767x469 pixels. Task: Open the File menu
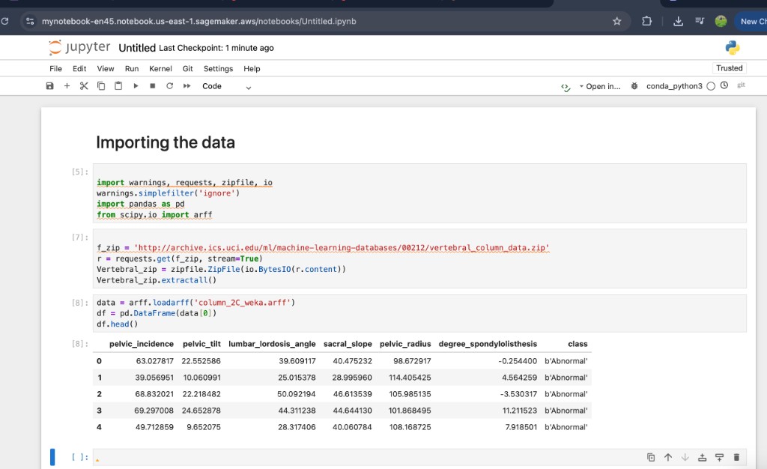(x=55, y=68)
